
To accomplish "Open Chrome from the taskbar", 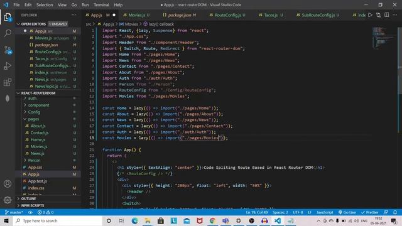I will click(212, 220).
